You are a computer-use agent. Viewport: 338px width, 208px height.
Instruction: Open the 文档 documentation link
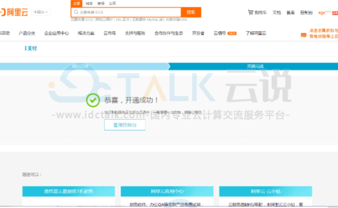276,12
